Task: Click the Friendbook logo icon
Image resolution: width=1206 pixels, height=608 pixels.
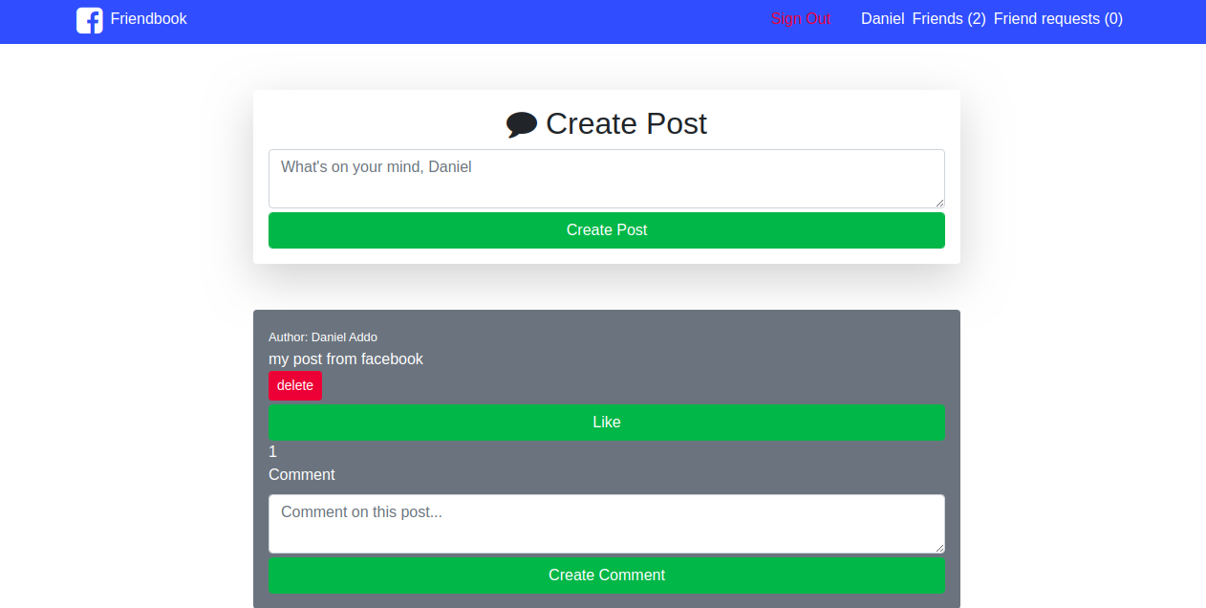Action: pos(90,20)
